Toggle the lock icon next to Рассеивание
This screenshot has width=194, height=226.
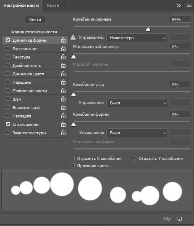click(63, 48)
